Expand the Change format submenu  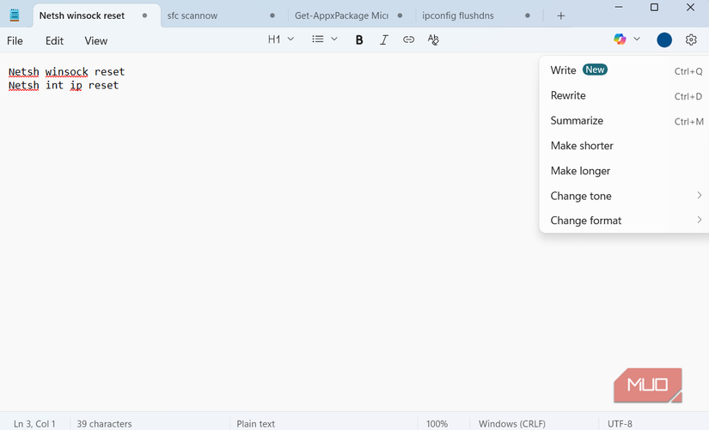click(x=624, y=221)
